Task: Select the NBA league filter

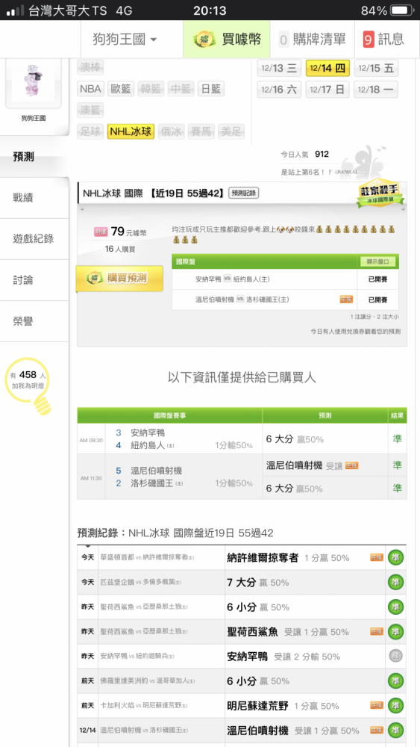Action: tap(90, 89)
